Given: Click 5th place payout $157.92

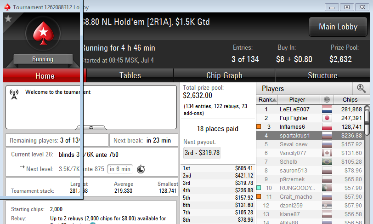Looking at the screenshot, I should (x=218, y=198).
